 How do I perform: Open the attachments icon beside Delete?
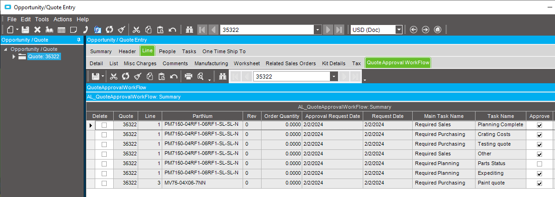(49, 30)
